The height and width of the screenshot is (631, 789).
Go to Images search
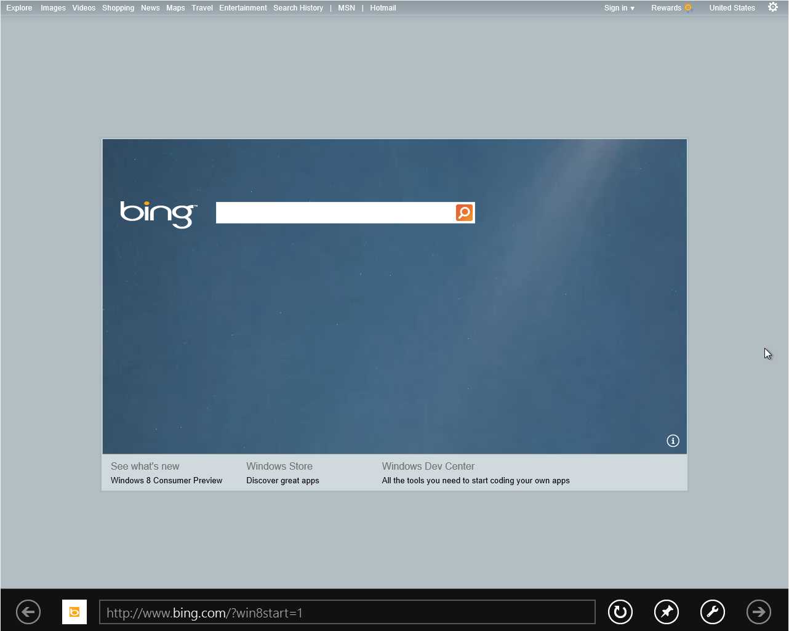[53, 8]
